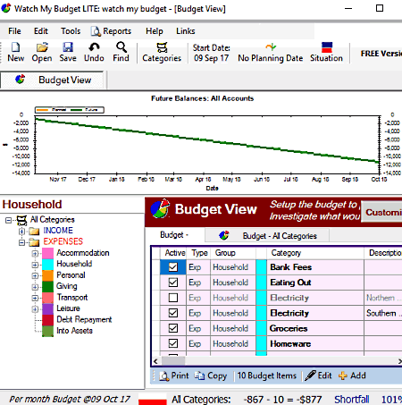
Task: Expand the Giving category node
Action: pos(35,287)
